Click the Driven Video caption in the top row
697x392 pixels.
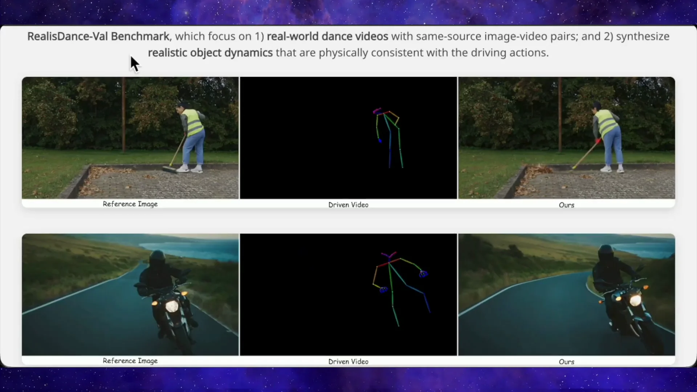coord(348,205)
